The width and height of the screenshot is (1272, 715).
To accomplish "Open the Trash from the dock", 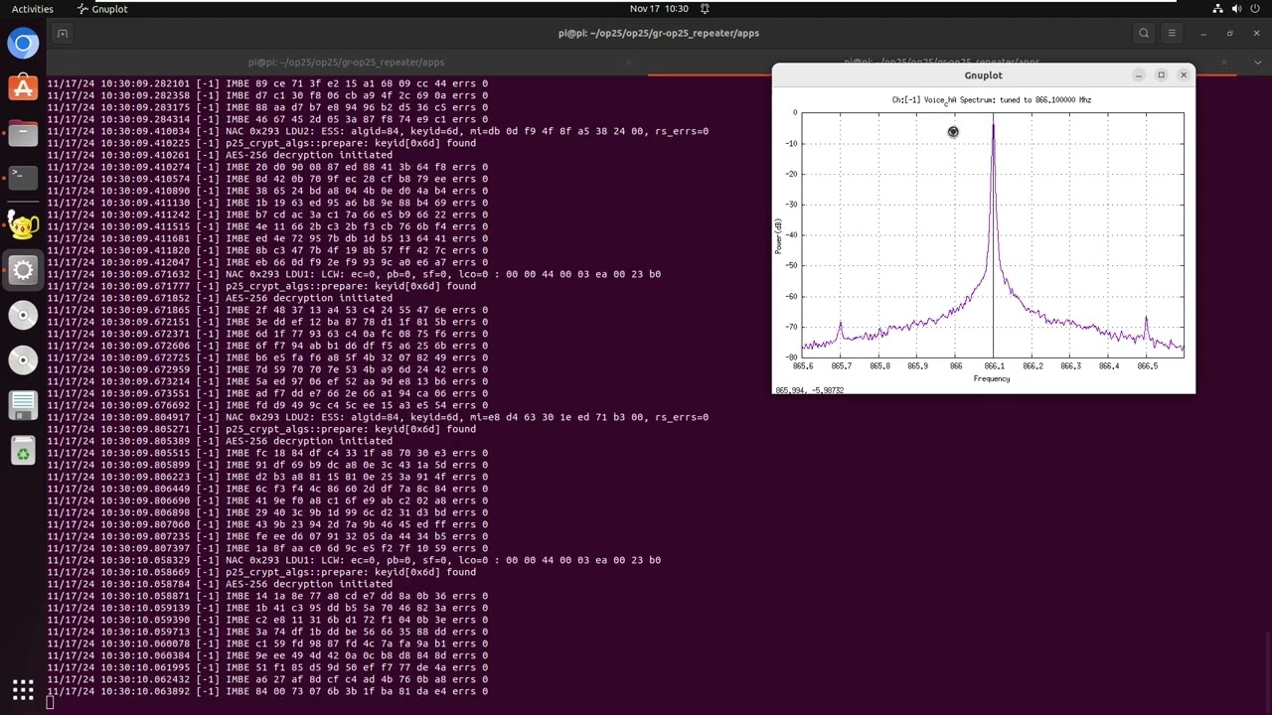I will pos(23,453).
